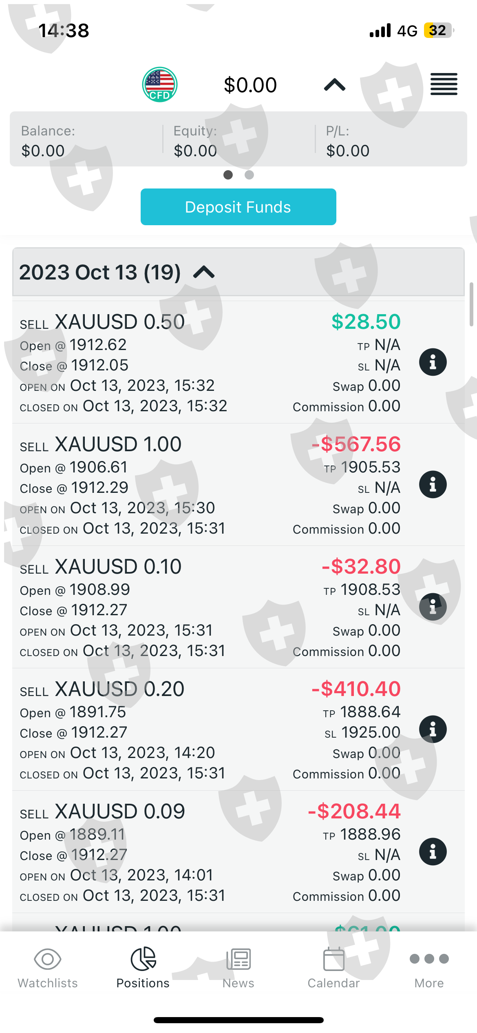477x1033 pixels.
Task: Show info for the -$567.56 trade
Action: pos(433,485)
